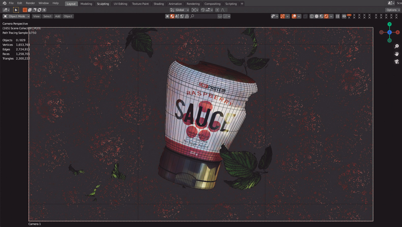The width and height of the screenshot is (402, 227).
Task: Switch to the Texture Paint workspace tab
Action: (x=140, y=4)
